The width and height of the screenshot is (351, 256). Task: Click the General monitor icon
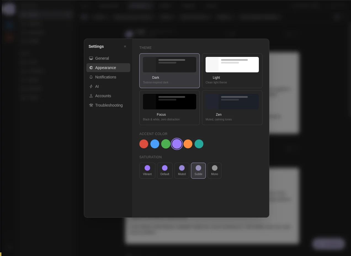(91, 58)
